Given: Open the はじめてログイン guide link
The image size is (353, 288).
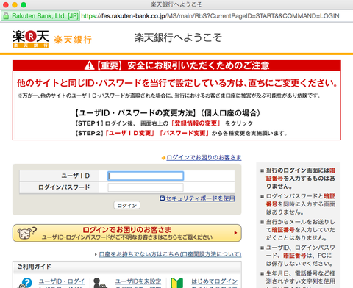Looking at the screenshot, I should point(215,281).
